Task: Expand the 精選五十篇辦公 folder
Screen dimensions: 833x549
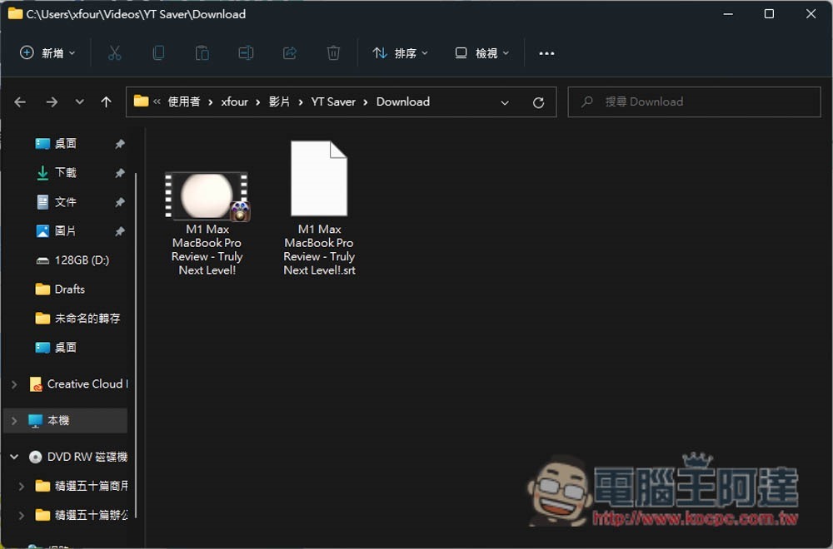Action: tap(22, 515)
